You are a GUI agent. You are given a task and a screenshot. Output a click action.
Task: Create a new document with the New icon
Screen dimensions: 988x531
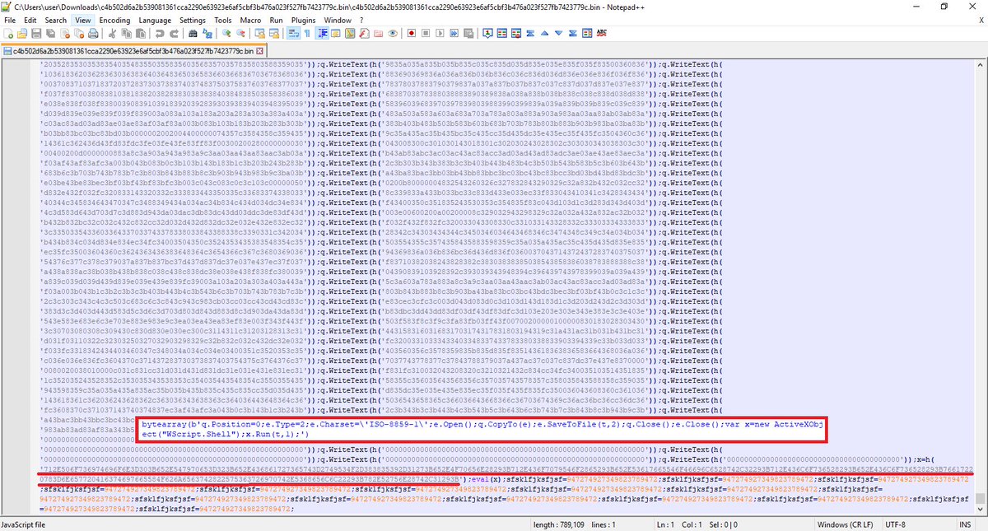coord(8,33)
